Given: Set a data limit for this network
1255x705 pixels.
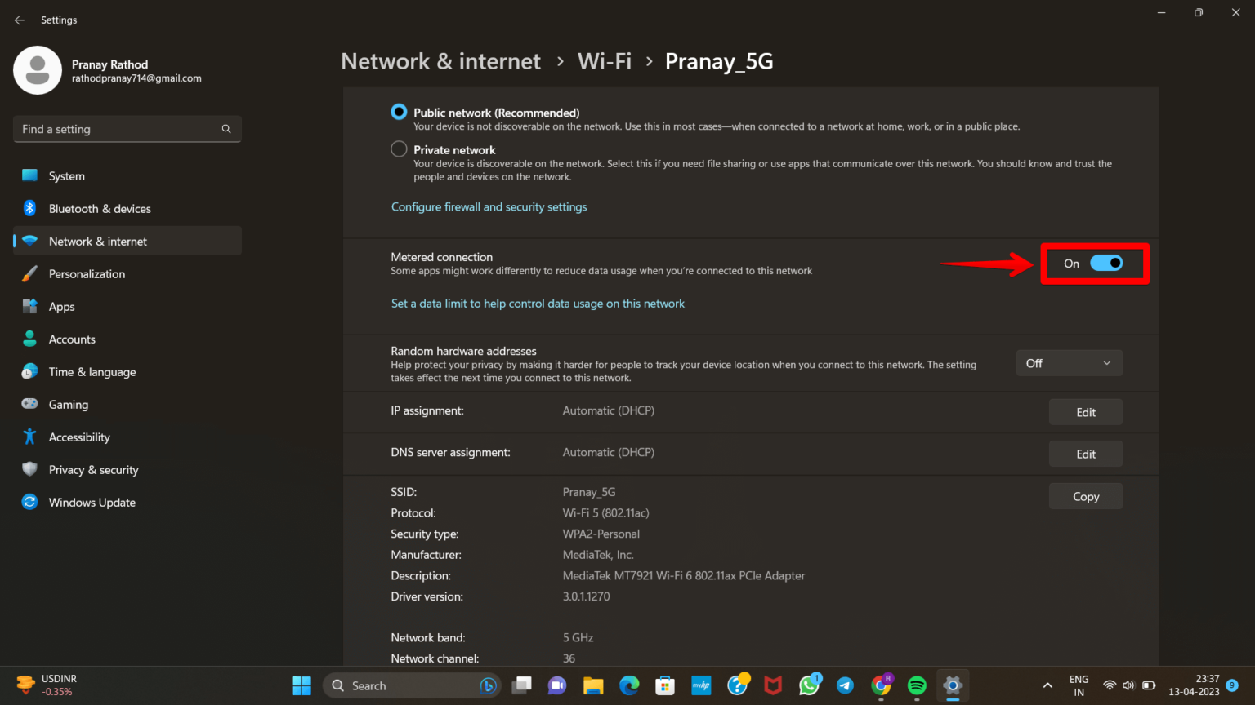Looking at the screenshot, I should point(538,303).
